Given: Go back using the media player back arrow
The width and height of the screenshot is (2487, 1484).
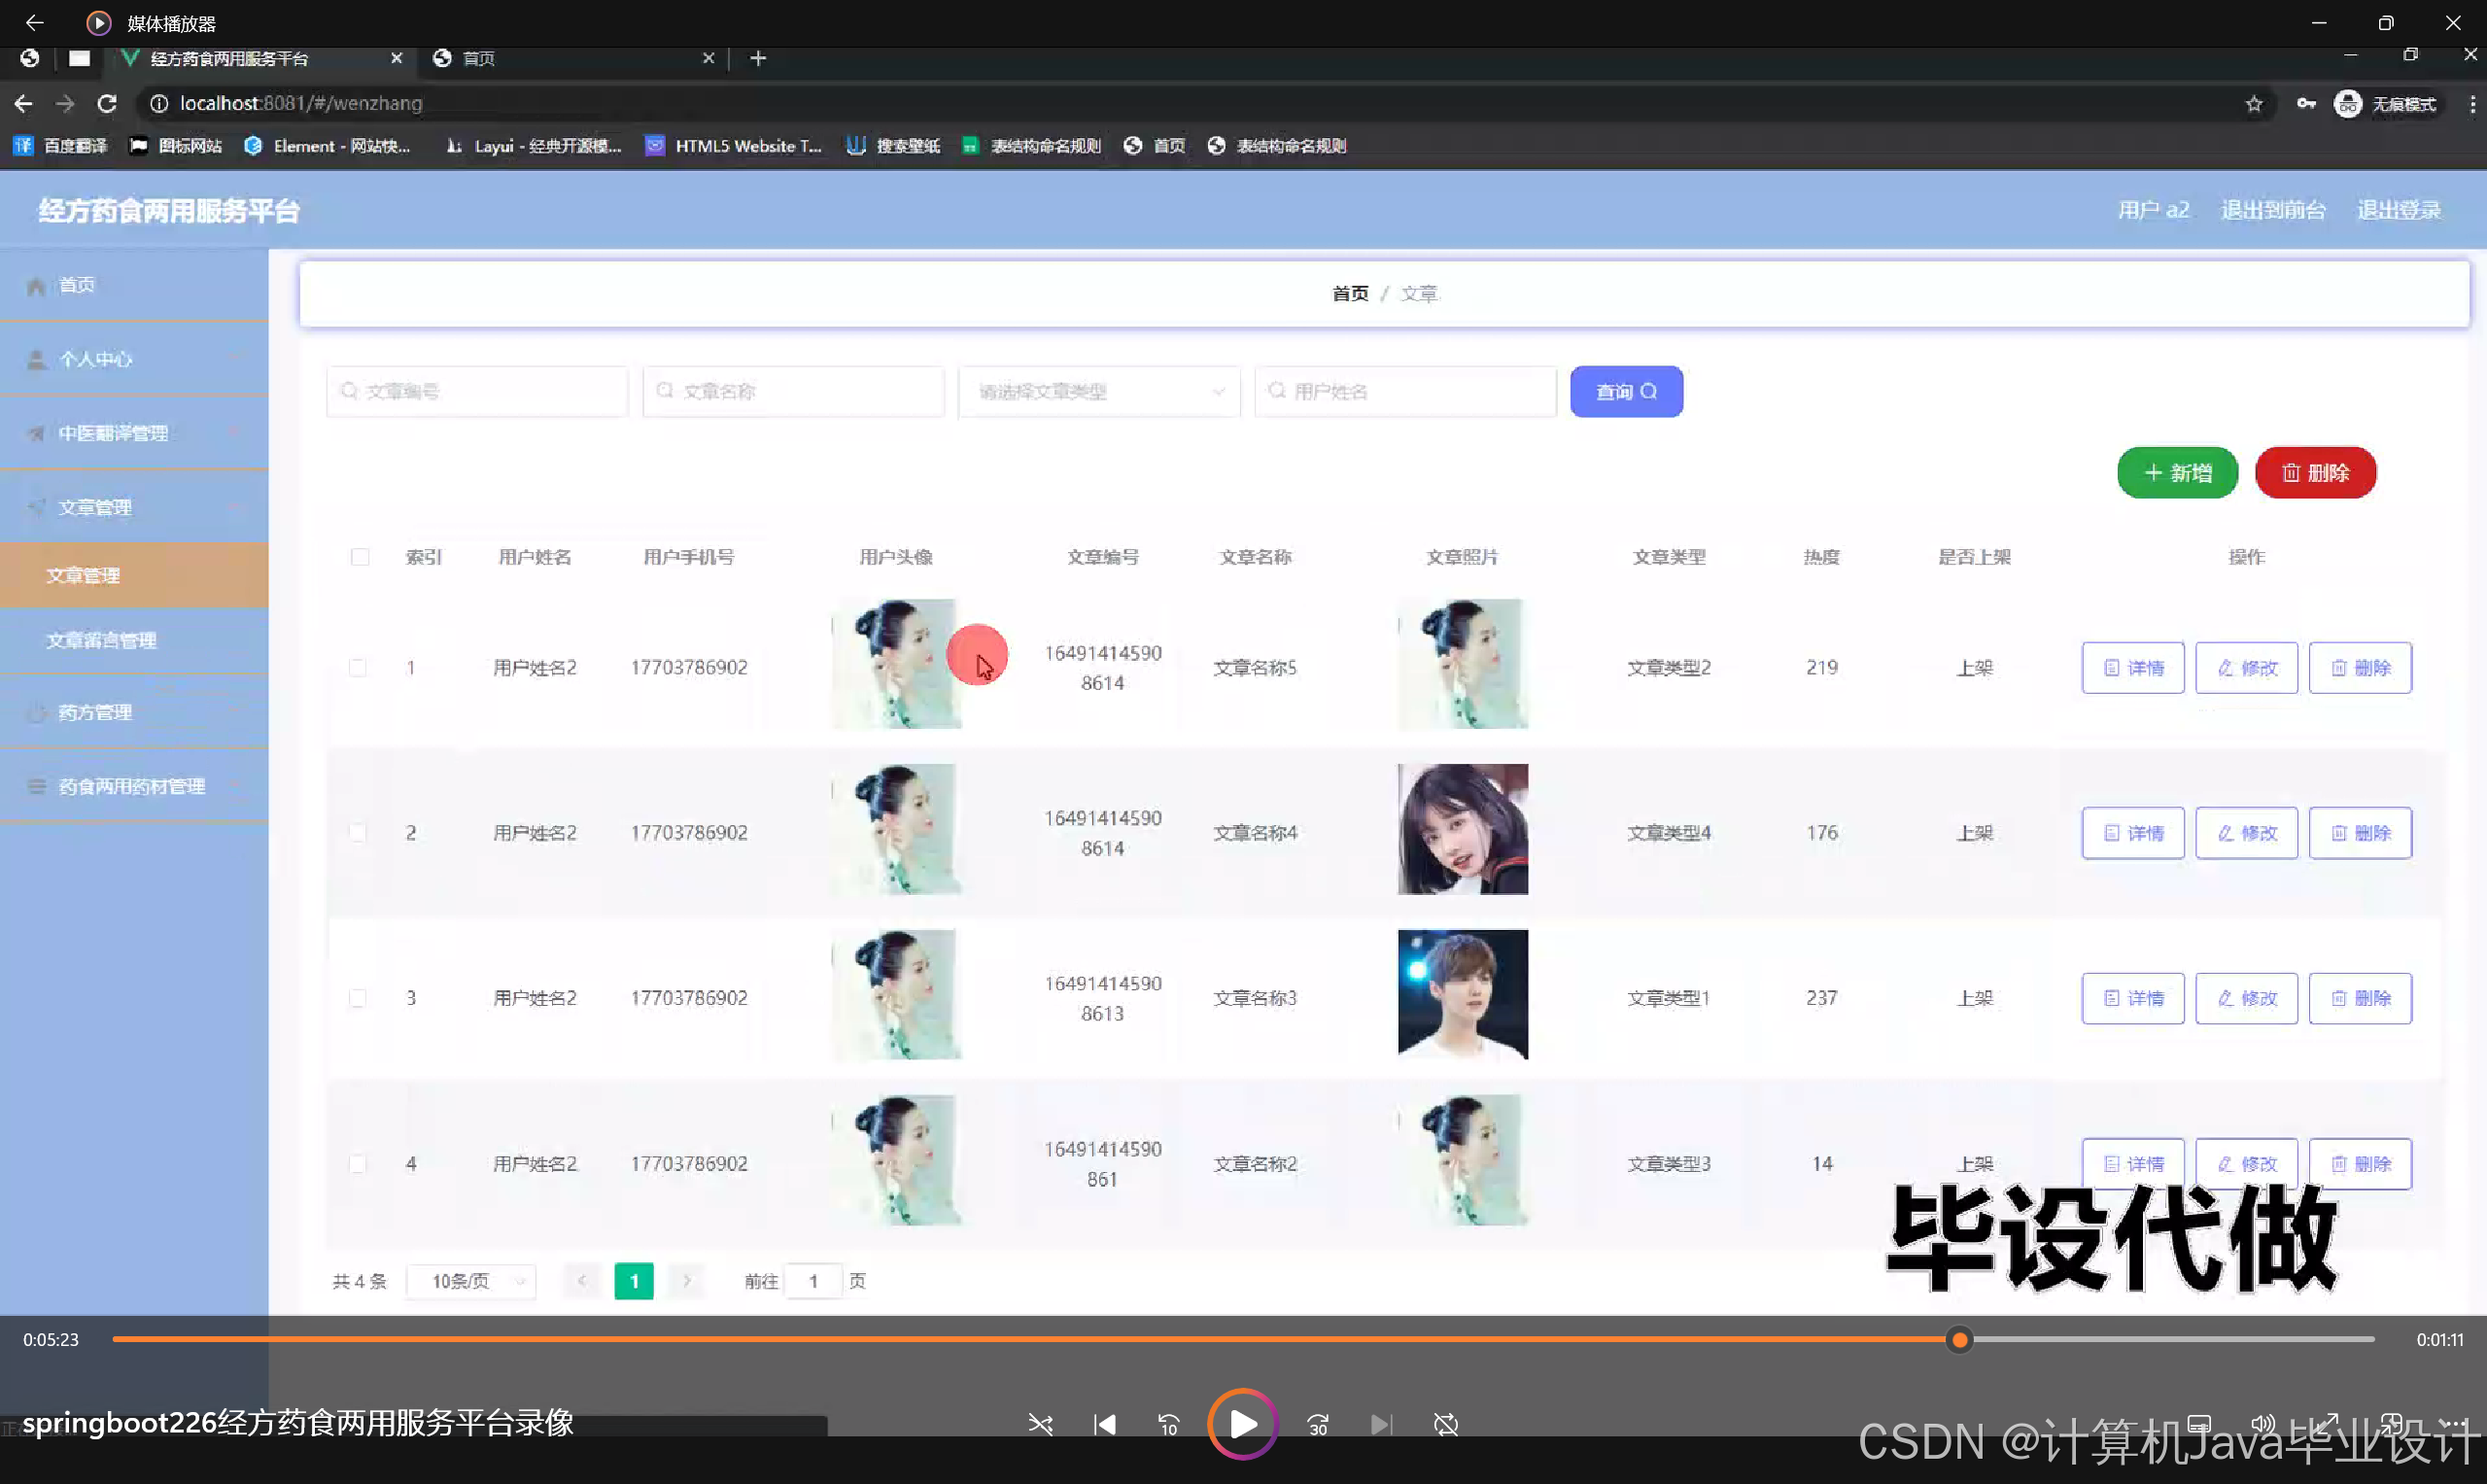Looking at the screenshot, I should [x=34, y=22].
